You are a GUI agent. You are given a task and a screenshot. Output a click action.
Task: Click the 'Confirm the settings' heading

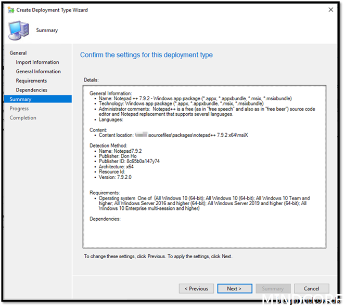(146, 55)
